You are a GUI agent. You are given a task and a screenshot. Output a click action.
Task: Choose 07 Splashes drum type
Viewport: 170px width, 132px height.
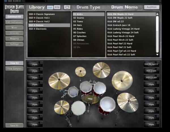point(89,36)
